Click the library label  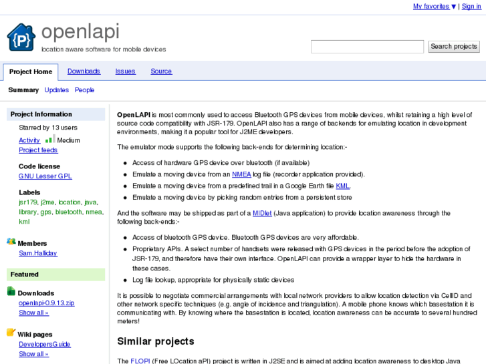click(28, 212)
